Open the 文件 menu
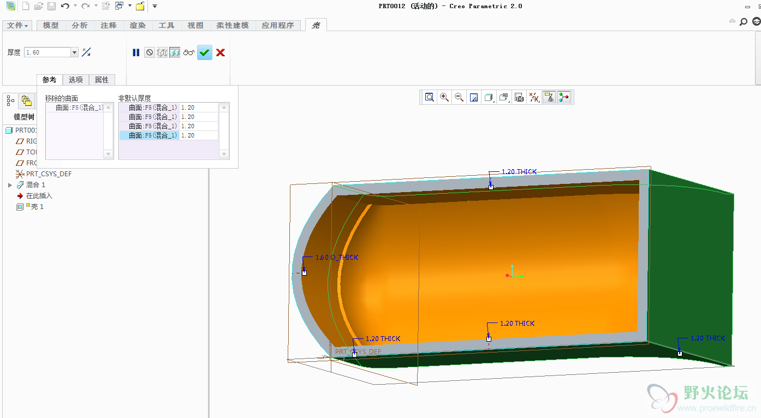761x418 pixels. click(17, 26)
